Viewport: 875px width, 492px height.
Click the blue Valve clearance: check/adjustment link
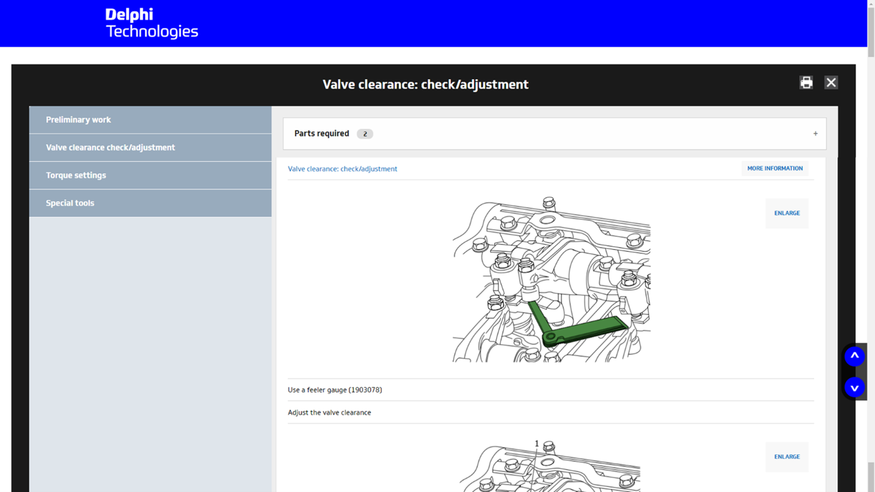[x=342, y=169]
